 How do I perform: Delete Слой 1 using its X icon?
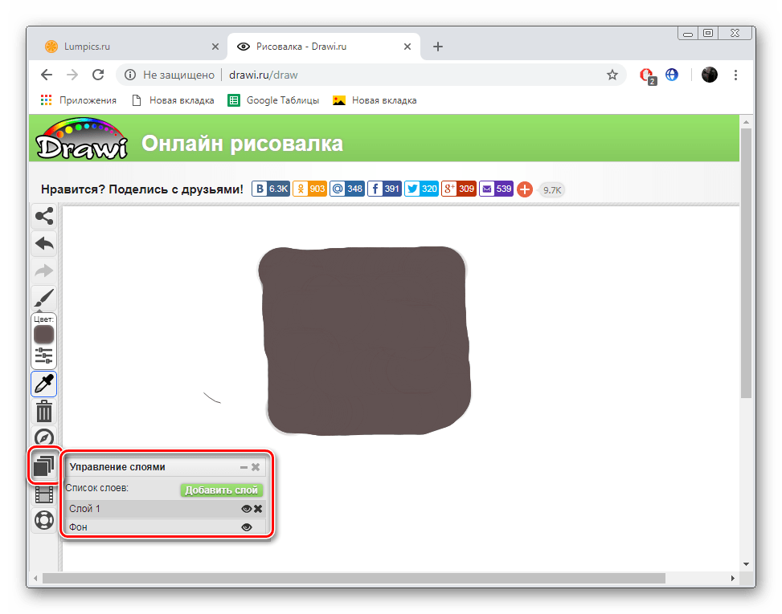(258, 509)
